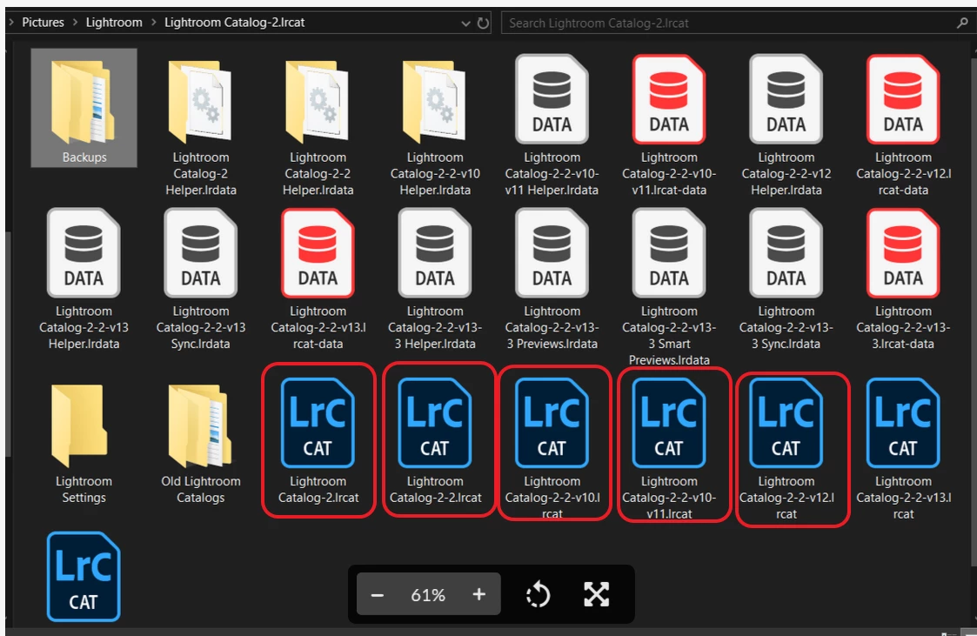
Task: Toggle fullscreen with the expand arrows icon
Action: coord(596,594)
